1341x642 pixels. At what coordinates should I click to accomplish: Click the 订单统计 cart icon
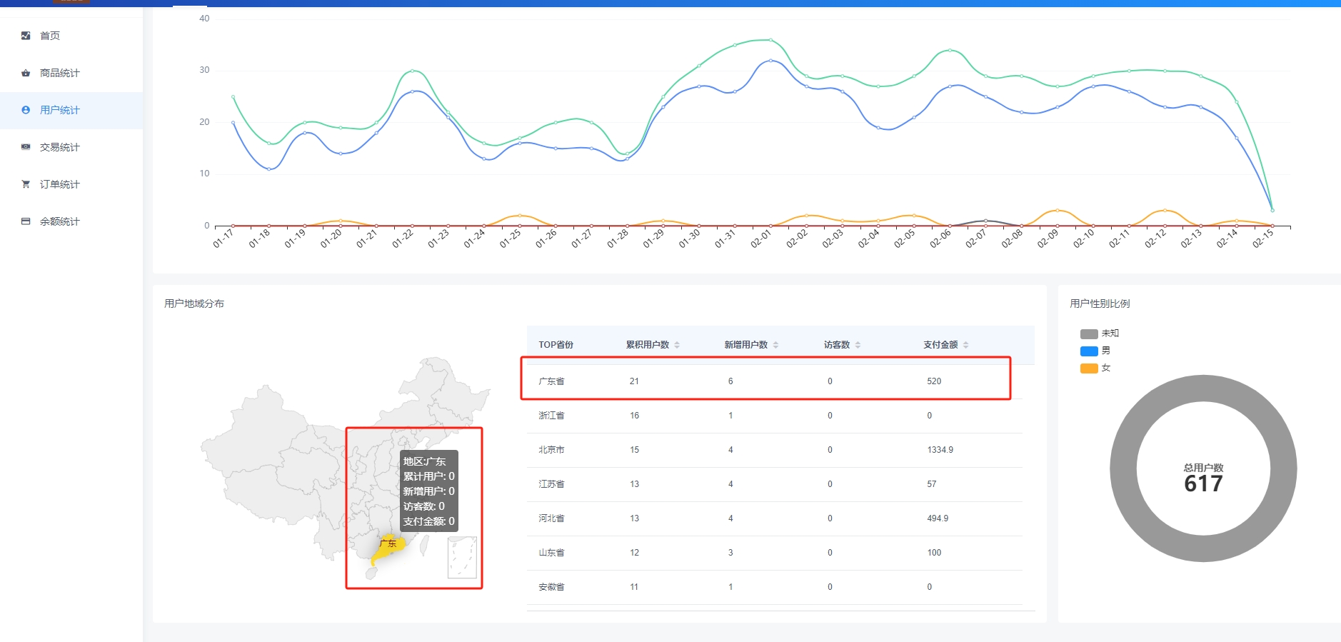coord(26,184)
